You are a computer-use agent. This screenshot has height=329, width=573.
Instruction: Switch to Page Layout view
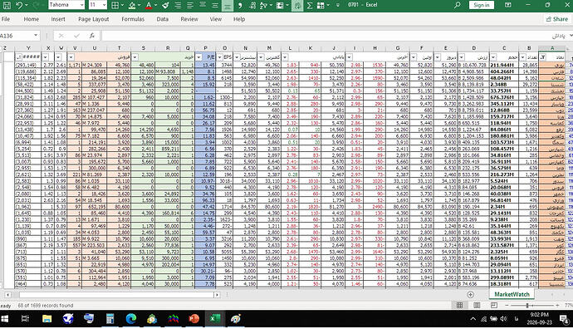click(x=477, y=305)
